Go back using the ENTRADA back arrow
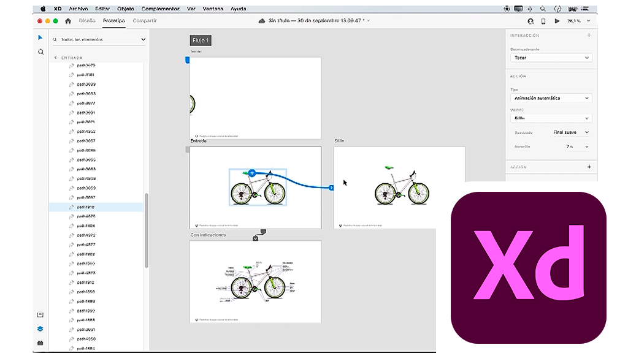Viewport: 628px width, 353px height. (x=56, y=58)
